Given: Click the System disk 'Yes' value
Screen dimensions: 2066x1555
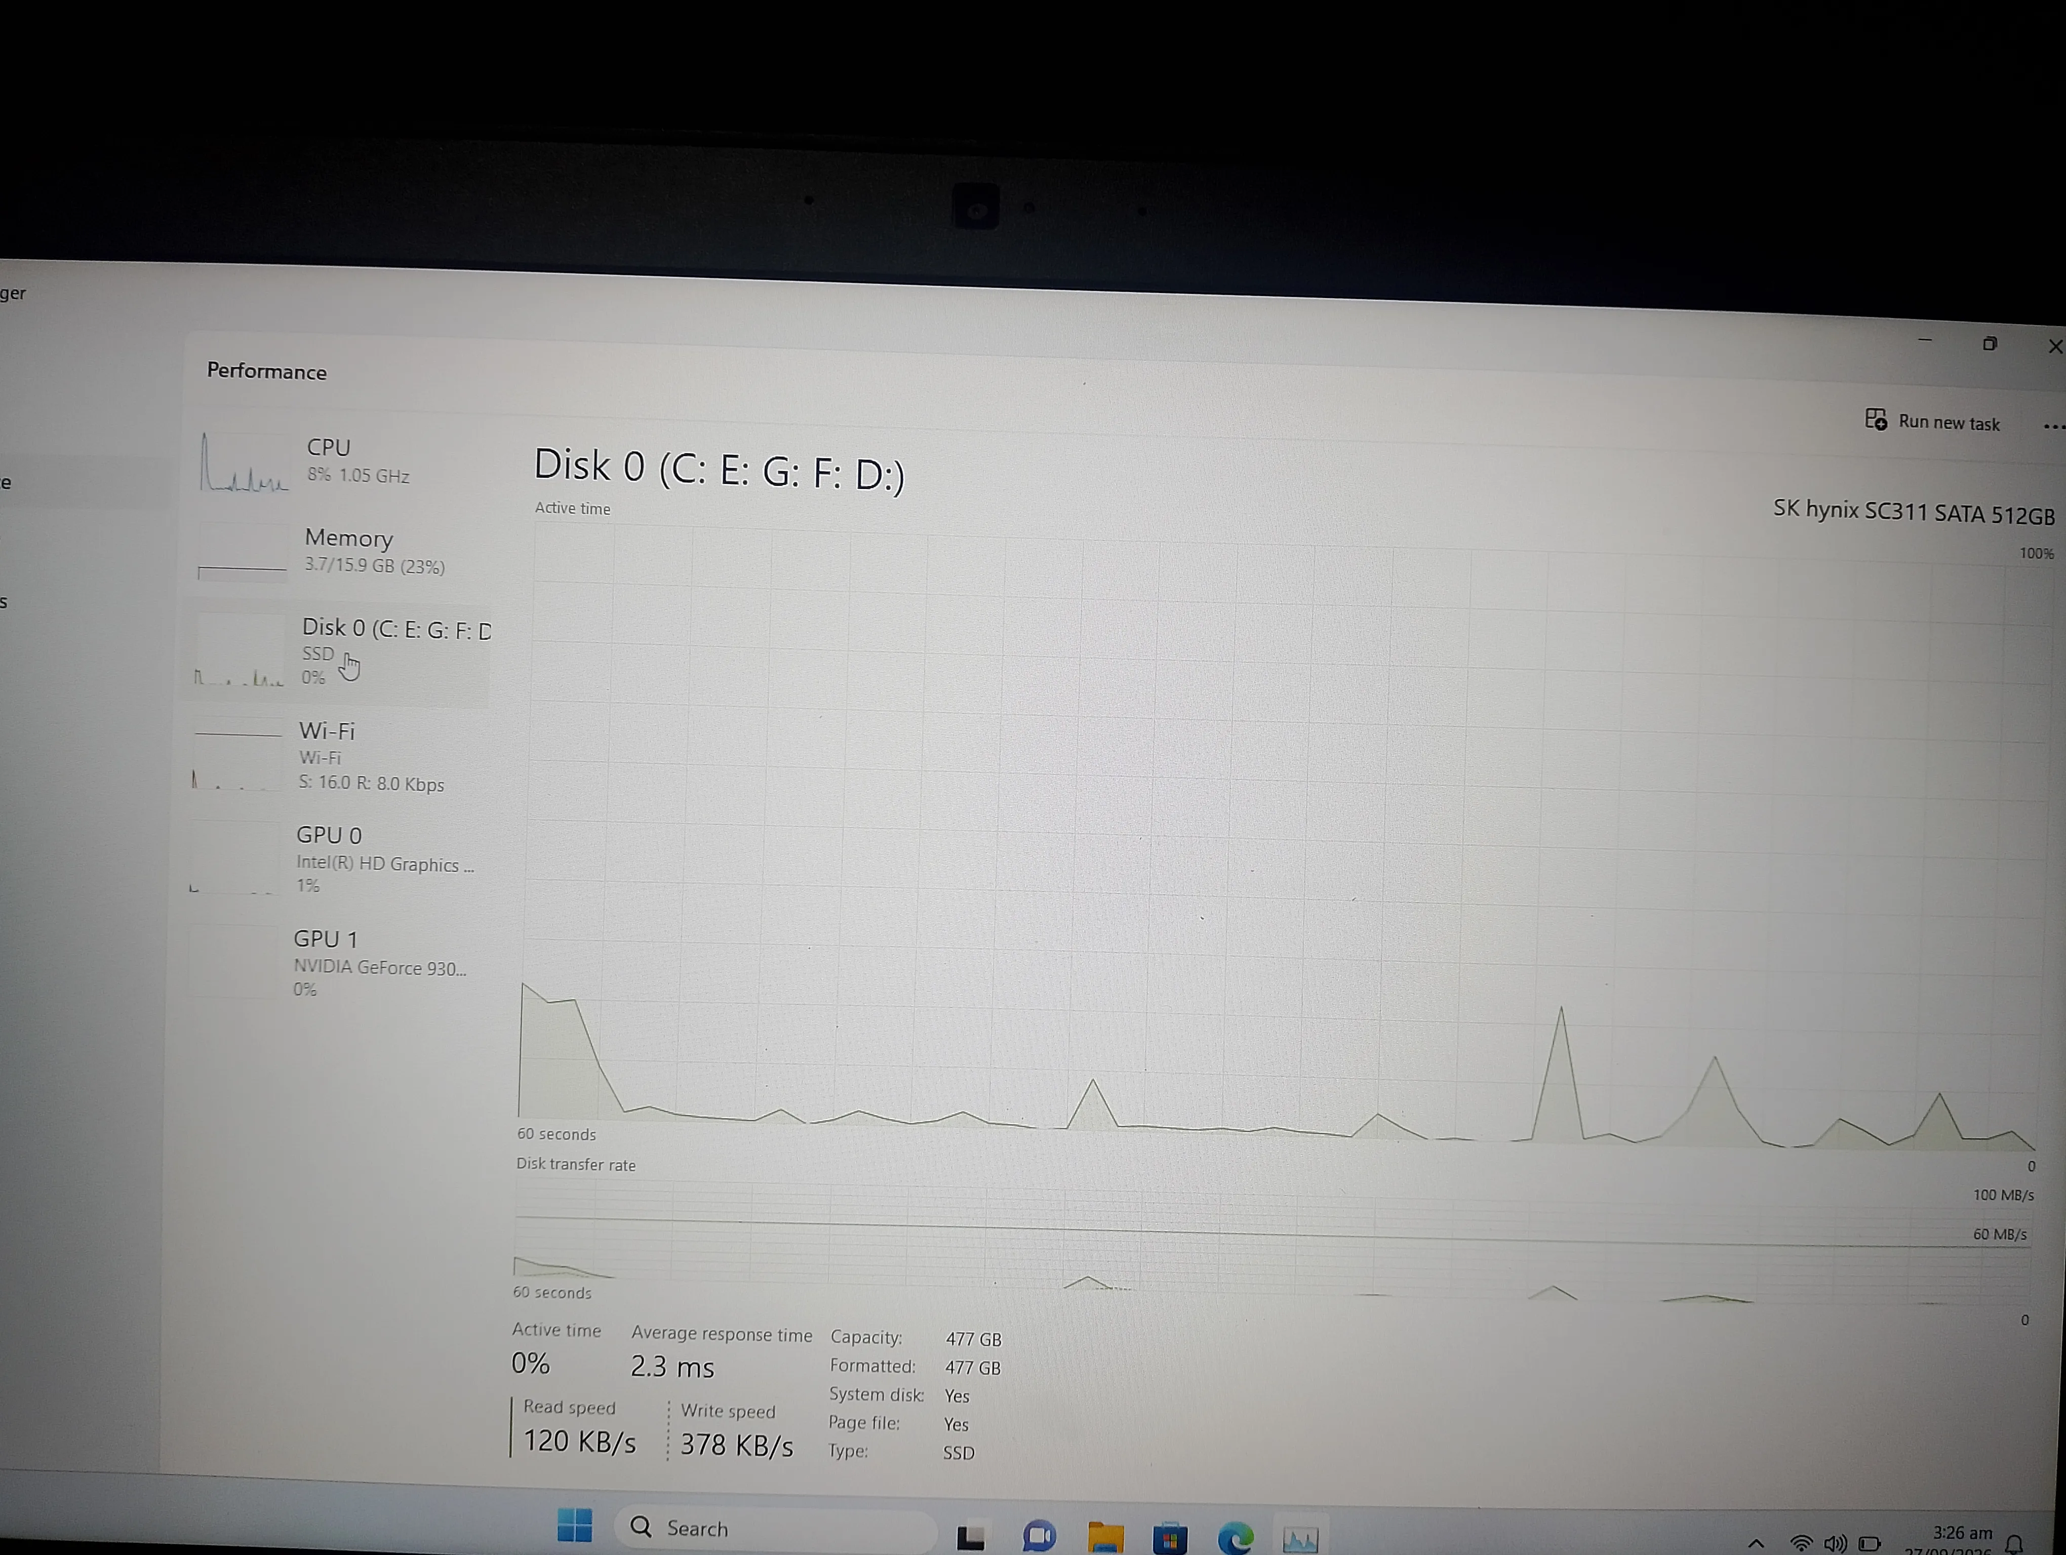Looking at the screenshot, I should pos(958,1397).
